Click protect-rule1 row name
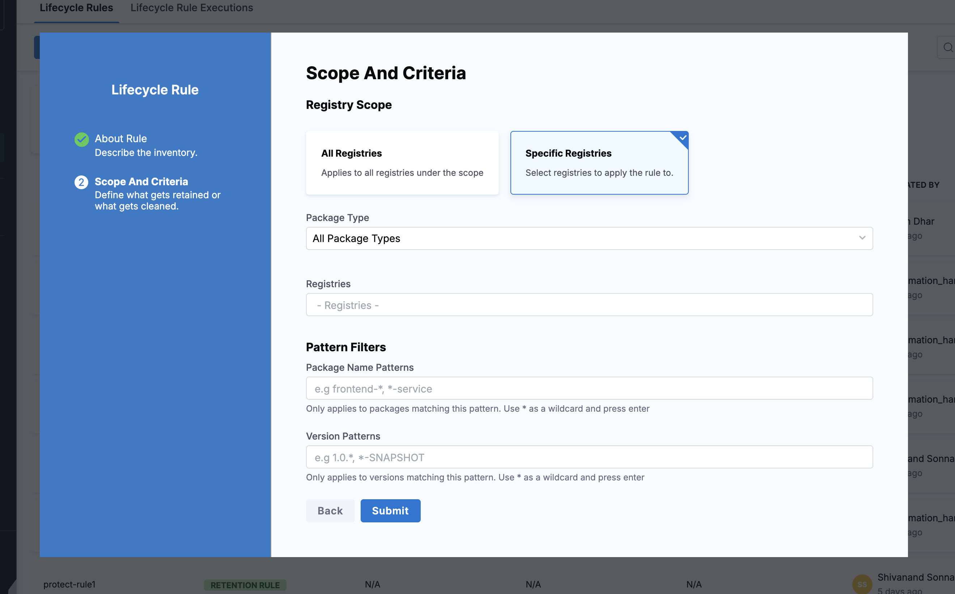This screenshot has height=594, width=955. [69, 585]
